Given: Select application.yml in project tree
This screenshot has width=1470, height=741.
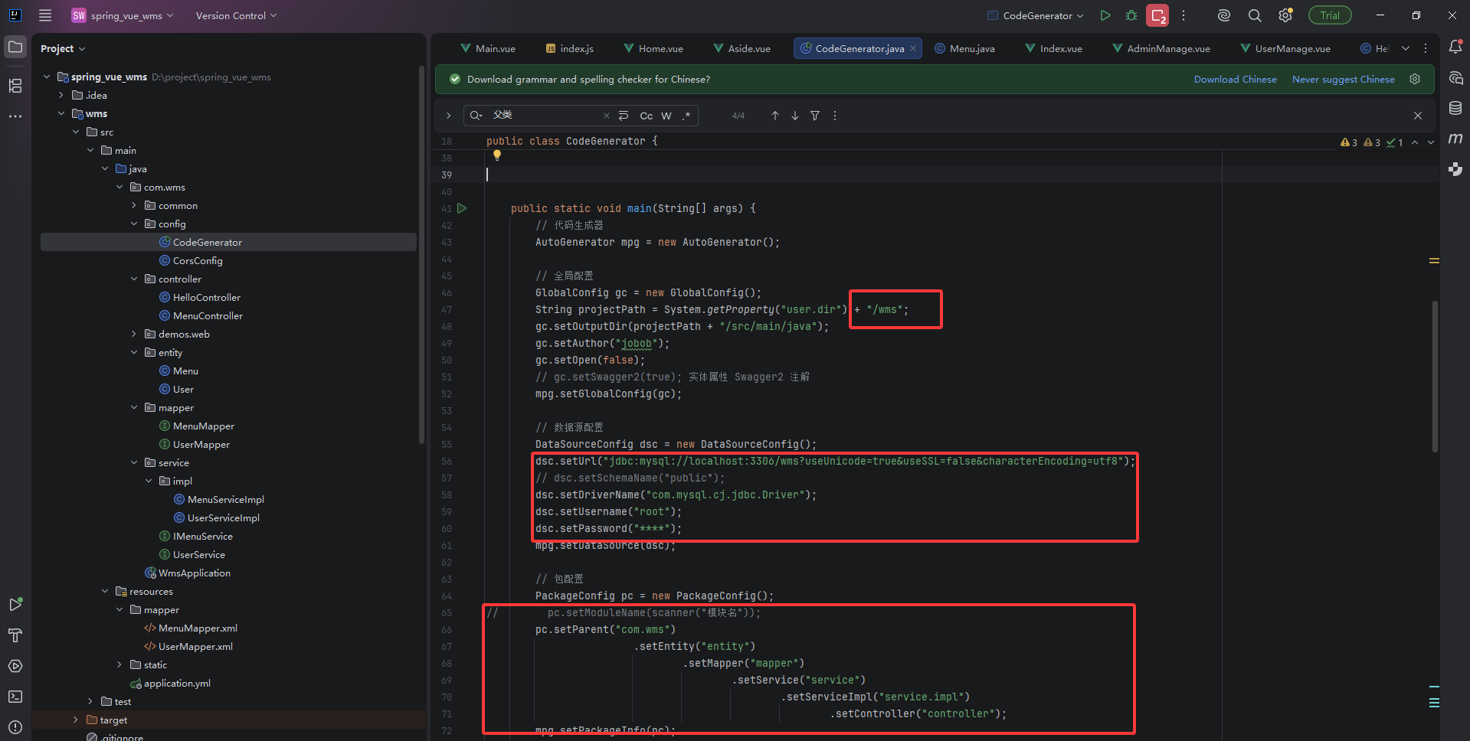Looking at the screenshot, I should [177, 683].
